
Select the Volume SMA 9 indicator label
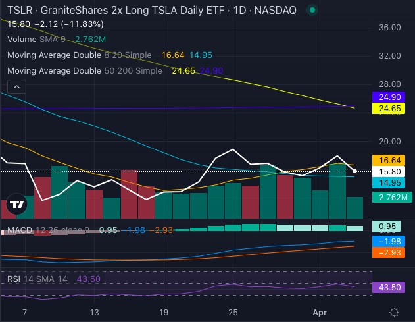point(36,40)
